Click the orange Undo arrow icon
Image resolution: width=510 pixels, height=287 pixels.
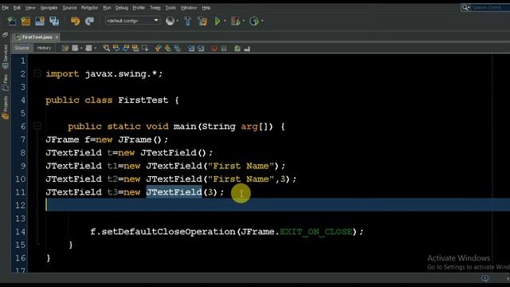75,22
